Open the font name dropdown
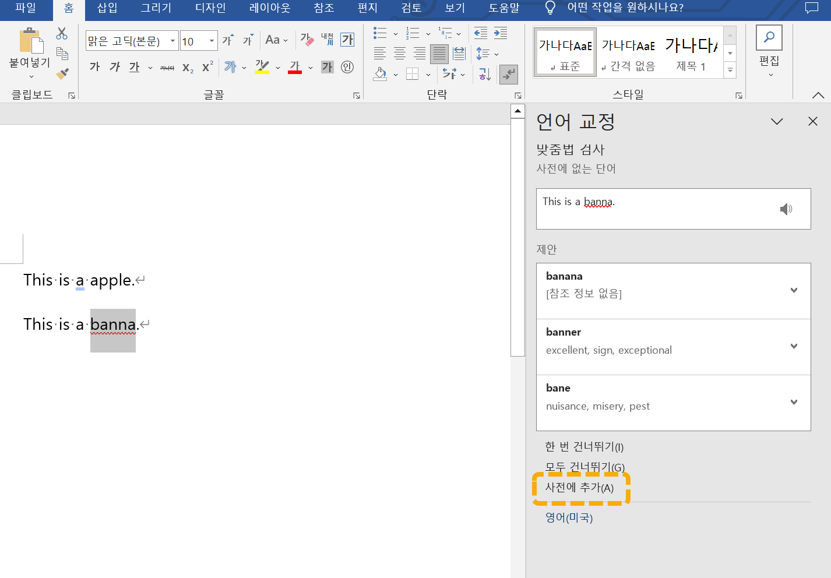This screenshot has height=578, width=831. point(172,41)
